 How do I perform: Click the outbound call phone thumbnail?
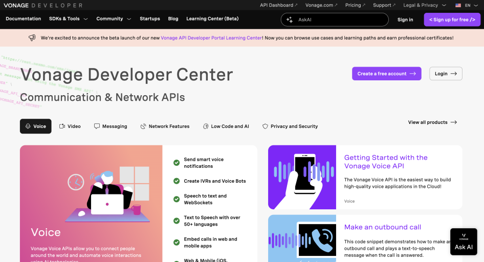click(x=302, y=238)
